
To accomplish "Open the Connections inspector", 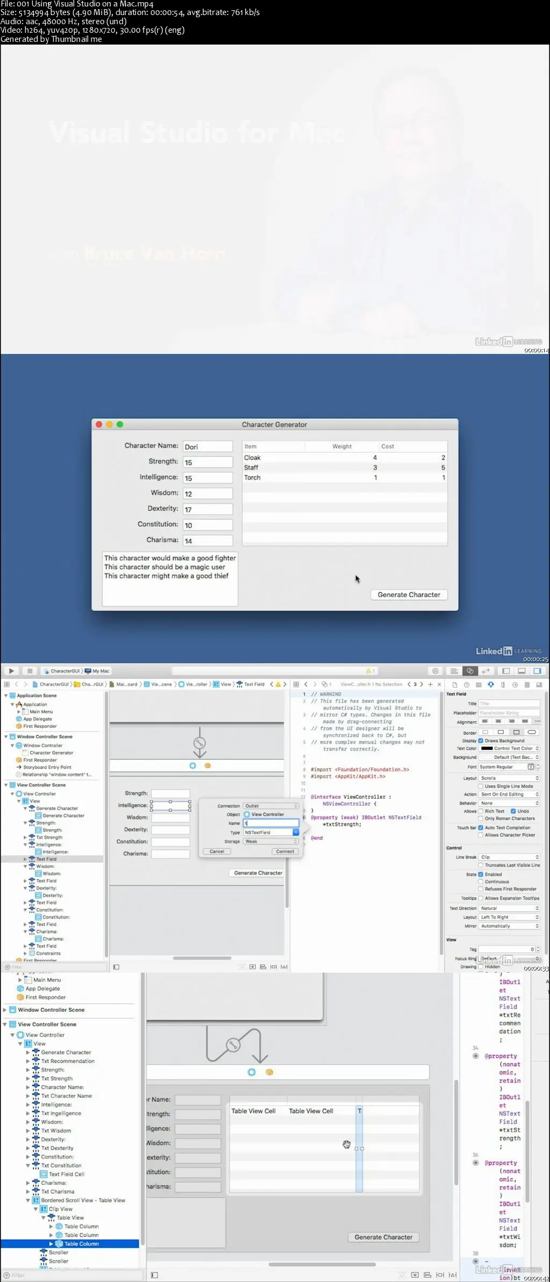I will click(x=515, y=685).
